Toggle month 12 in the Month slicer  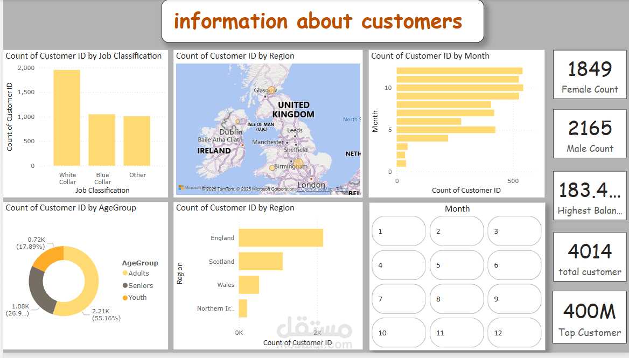[514, 332]
